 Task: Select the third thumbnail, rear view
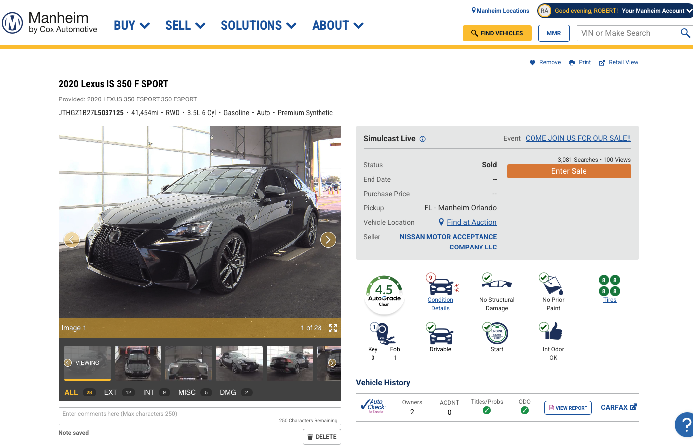[x=189, y=363]
